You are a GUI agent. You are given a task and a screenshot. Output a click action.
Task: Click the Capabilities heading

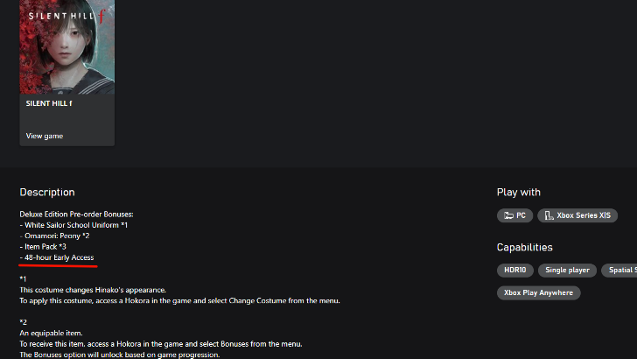point(525,248)
